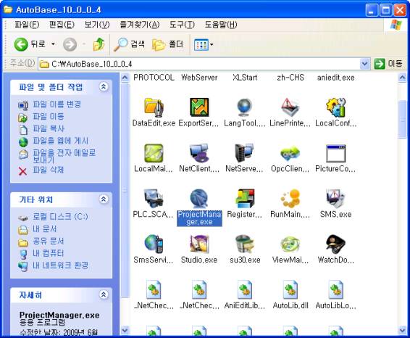The width and height of the screenshot is (410, 338).
Task: Collapse the 파일 및 폴더 작업 panel
Action: [104, 86]
